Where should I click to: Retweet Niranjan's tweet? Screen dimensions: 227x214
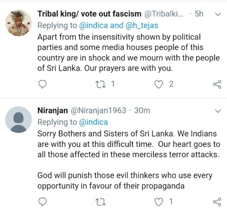coord(101,202)
